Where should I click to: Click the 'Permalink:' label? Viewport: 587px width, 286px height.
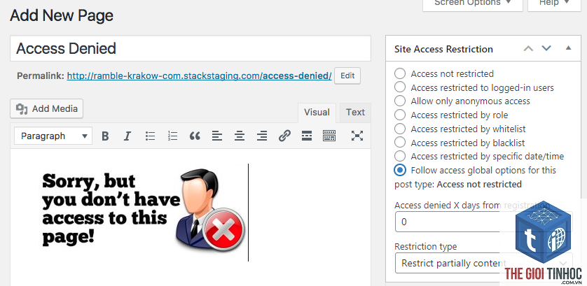point(41,76)
